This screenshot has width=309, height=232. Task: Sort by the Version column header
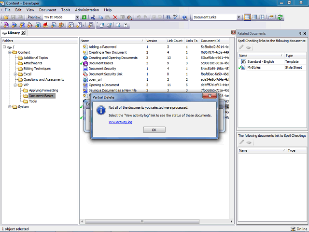pos(152,41)
